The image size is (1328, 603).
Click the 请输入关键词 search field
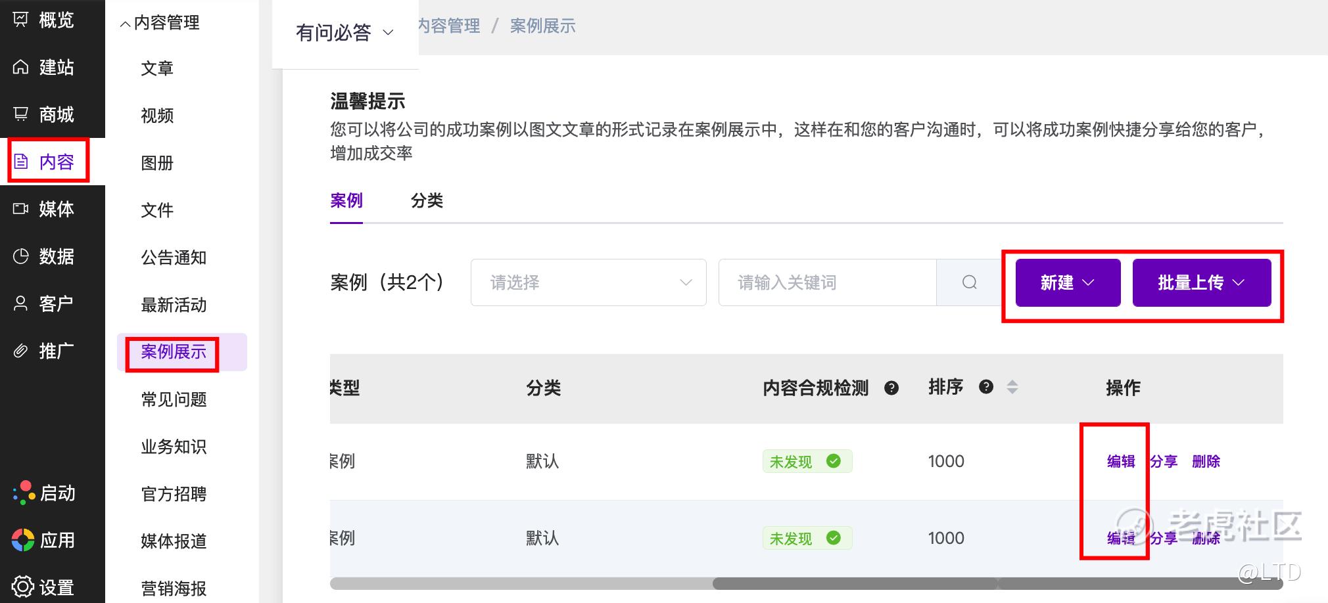pos(826,282)
